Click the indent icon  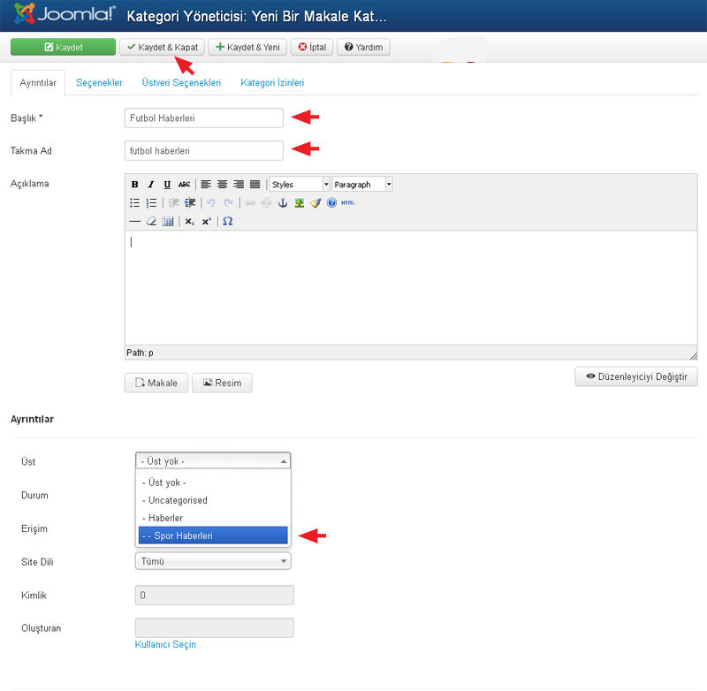coord(190,203)
